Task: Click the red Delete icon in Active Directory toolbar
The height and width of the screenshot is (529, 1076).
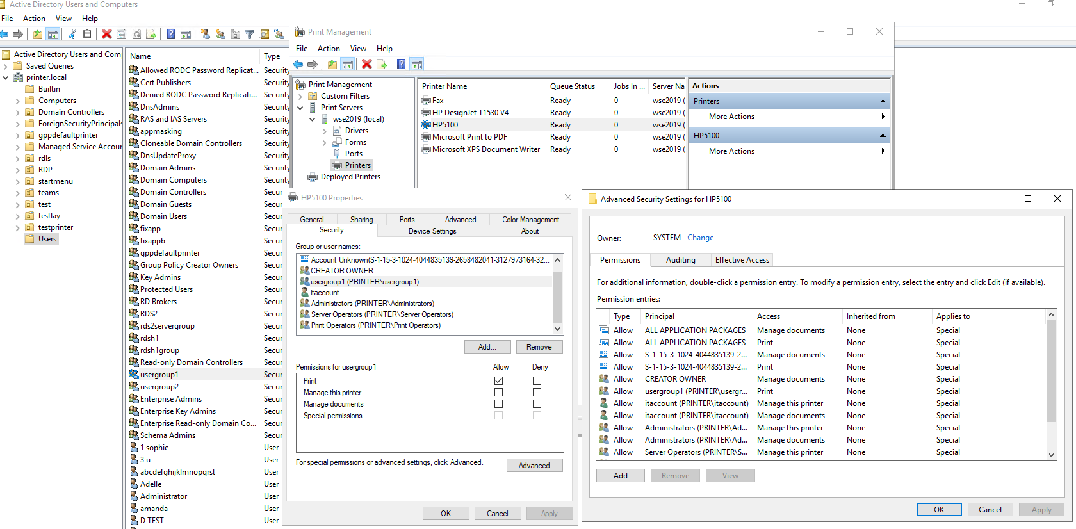Action: point(106,34)
